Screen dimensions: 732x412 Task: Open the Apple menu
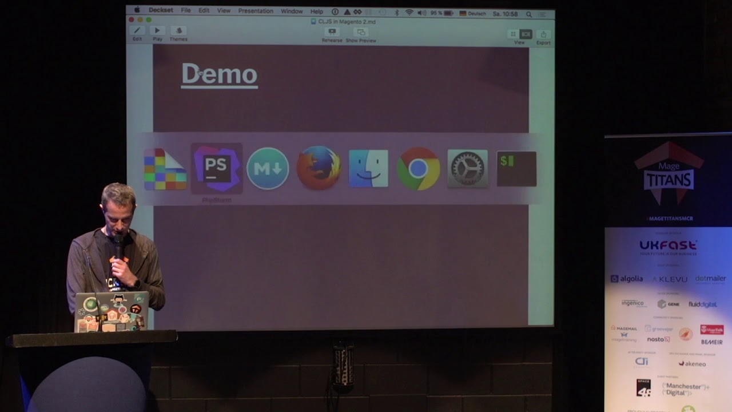tap(137, 10)
